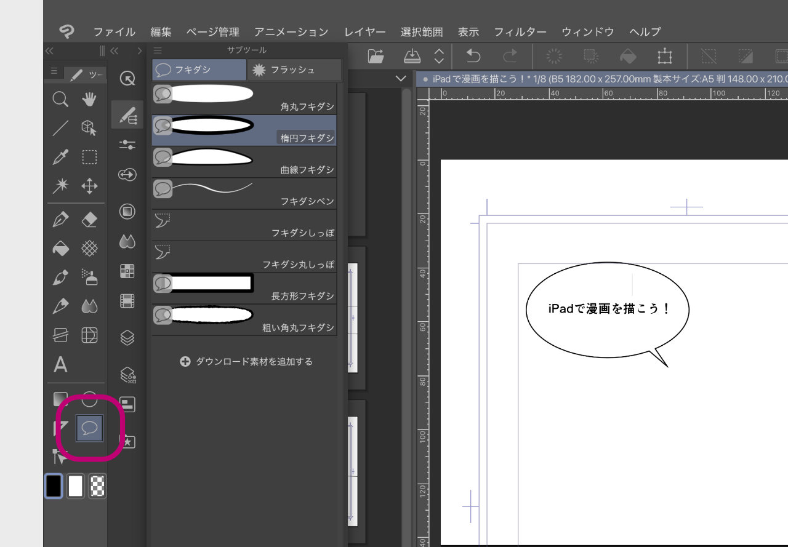
Task: Click ダウンロード素材を追加する button
Action: (246, 362)
